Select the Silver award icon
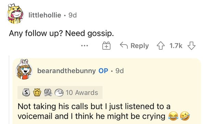This screenshot has height=124, width=205. 26,93
